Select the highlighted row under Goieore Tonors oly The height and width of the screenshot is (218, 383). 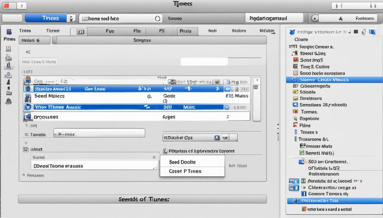(335, 201)
